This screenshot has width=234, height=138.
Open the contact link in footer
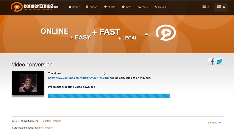[47, 121]
